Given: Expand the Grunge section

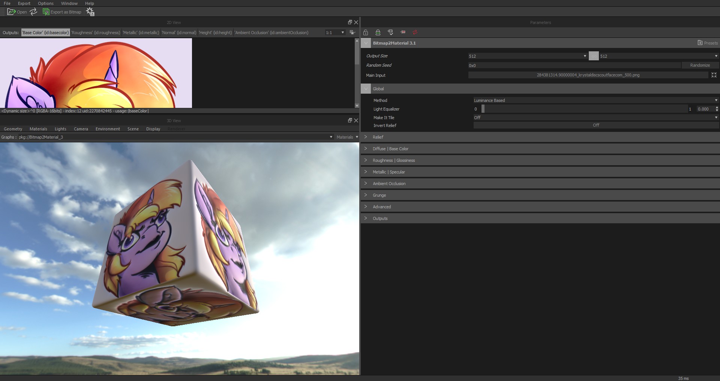Looking at the screenshot, I should [366, 195].
